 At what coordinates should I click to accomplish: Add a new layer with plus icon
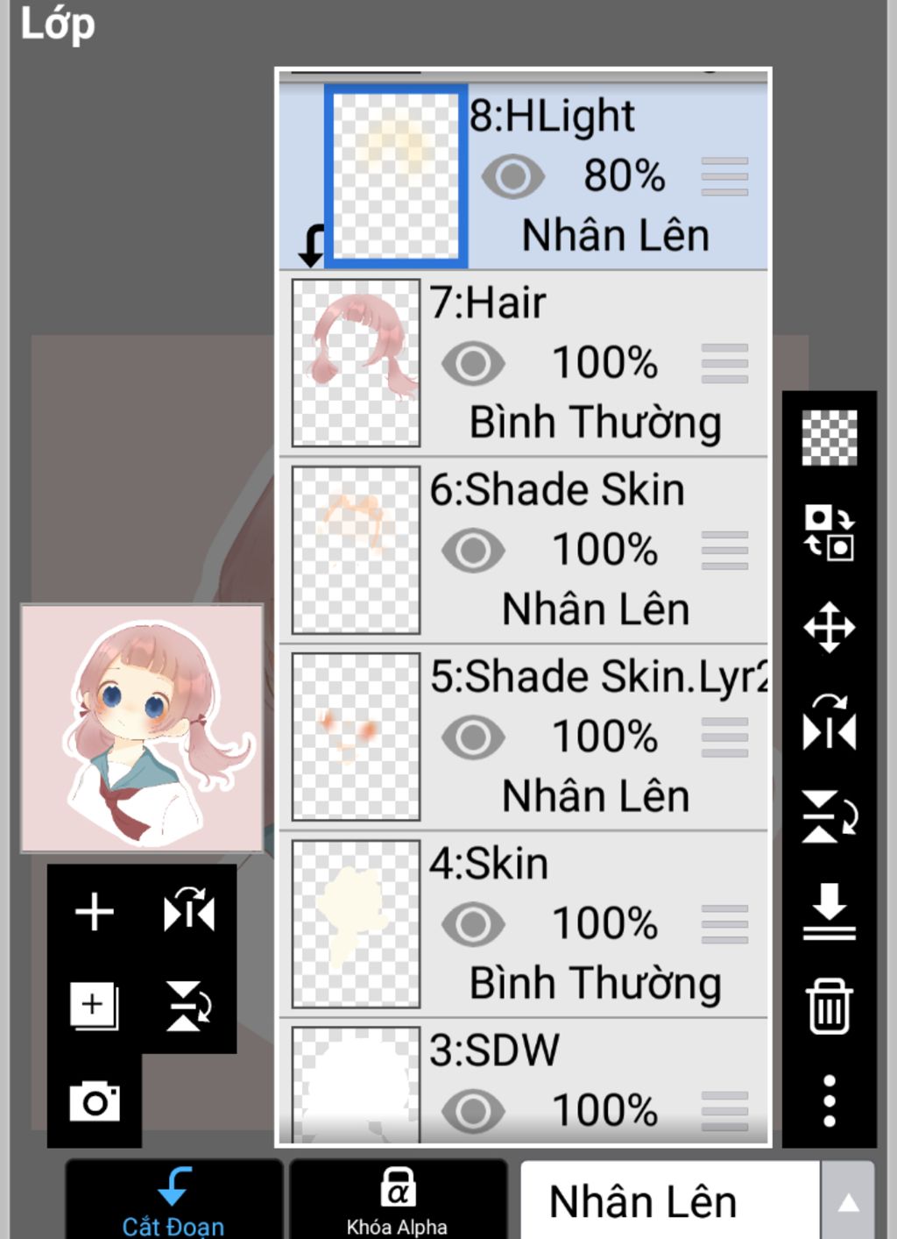click(x=95, y=912)
